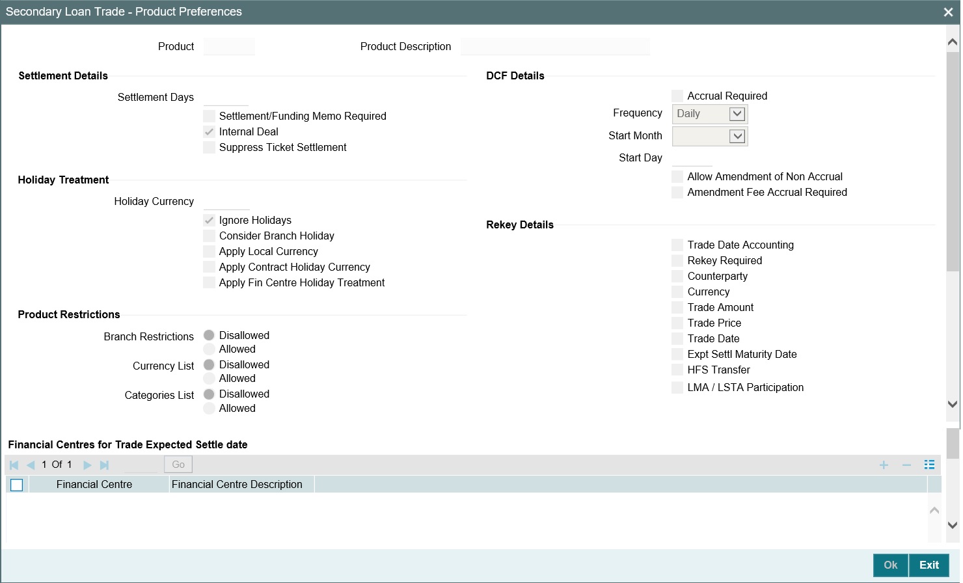Enable HFS Transfer checkbox
The width and height of the screenshot is (963, 583).
click(x=677, y=370)
